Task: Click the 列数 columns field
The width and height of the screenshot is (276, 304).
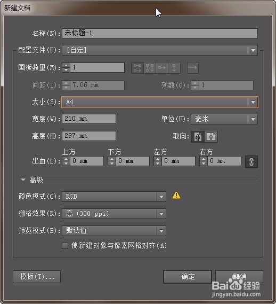Action: click(x=226, y=85)
